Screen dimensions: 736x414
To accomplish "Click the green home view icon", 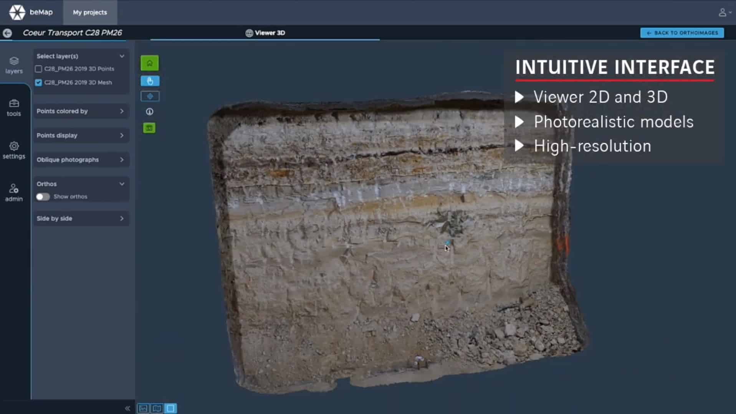I will point(149,63).
